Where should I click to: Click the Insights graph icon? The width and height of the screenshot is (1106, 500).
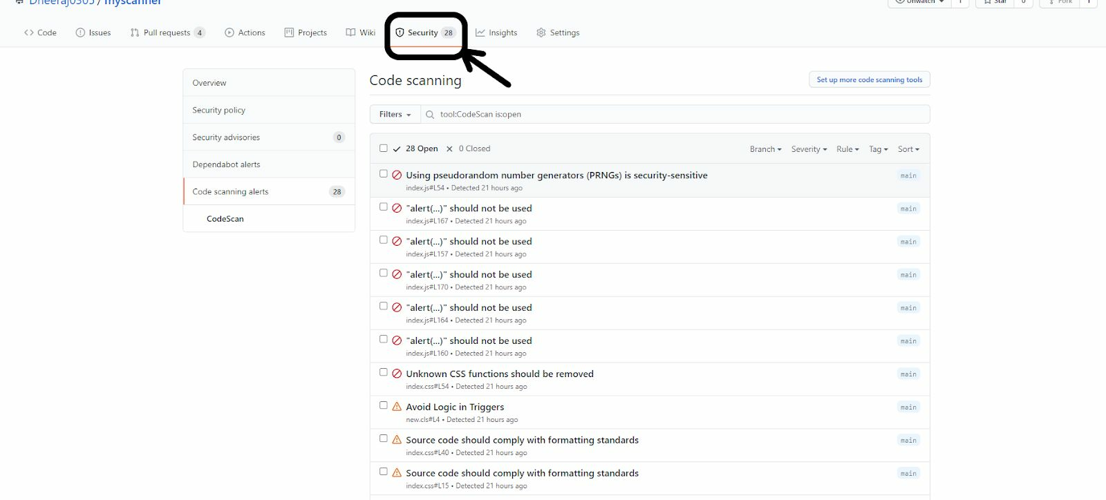point(480,32)
